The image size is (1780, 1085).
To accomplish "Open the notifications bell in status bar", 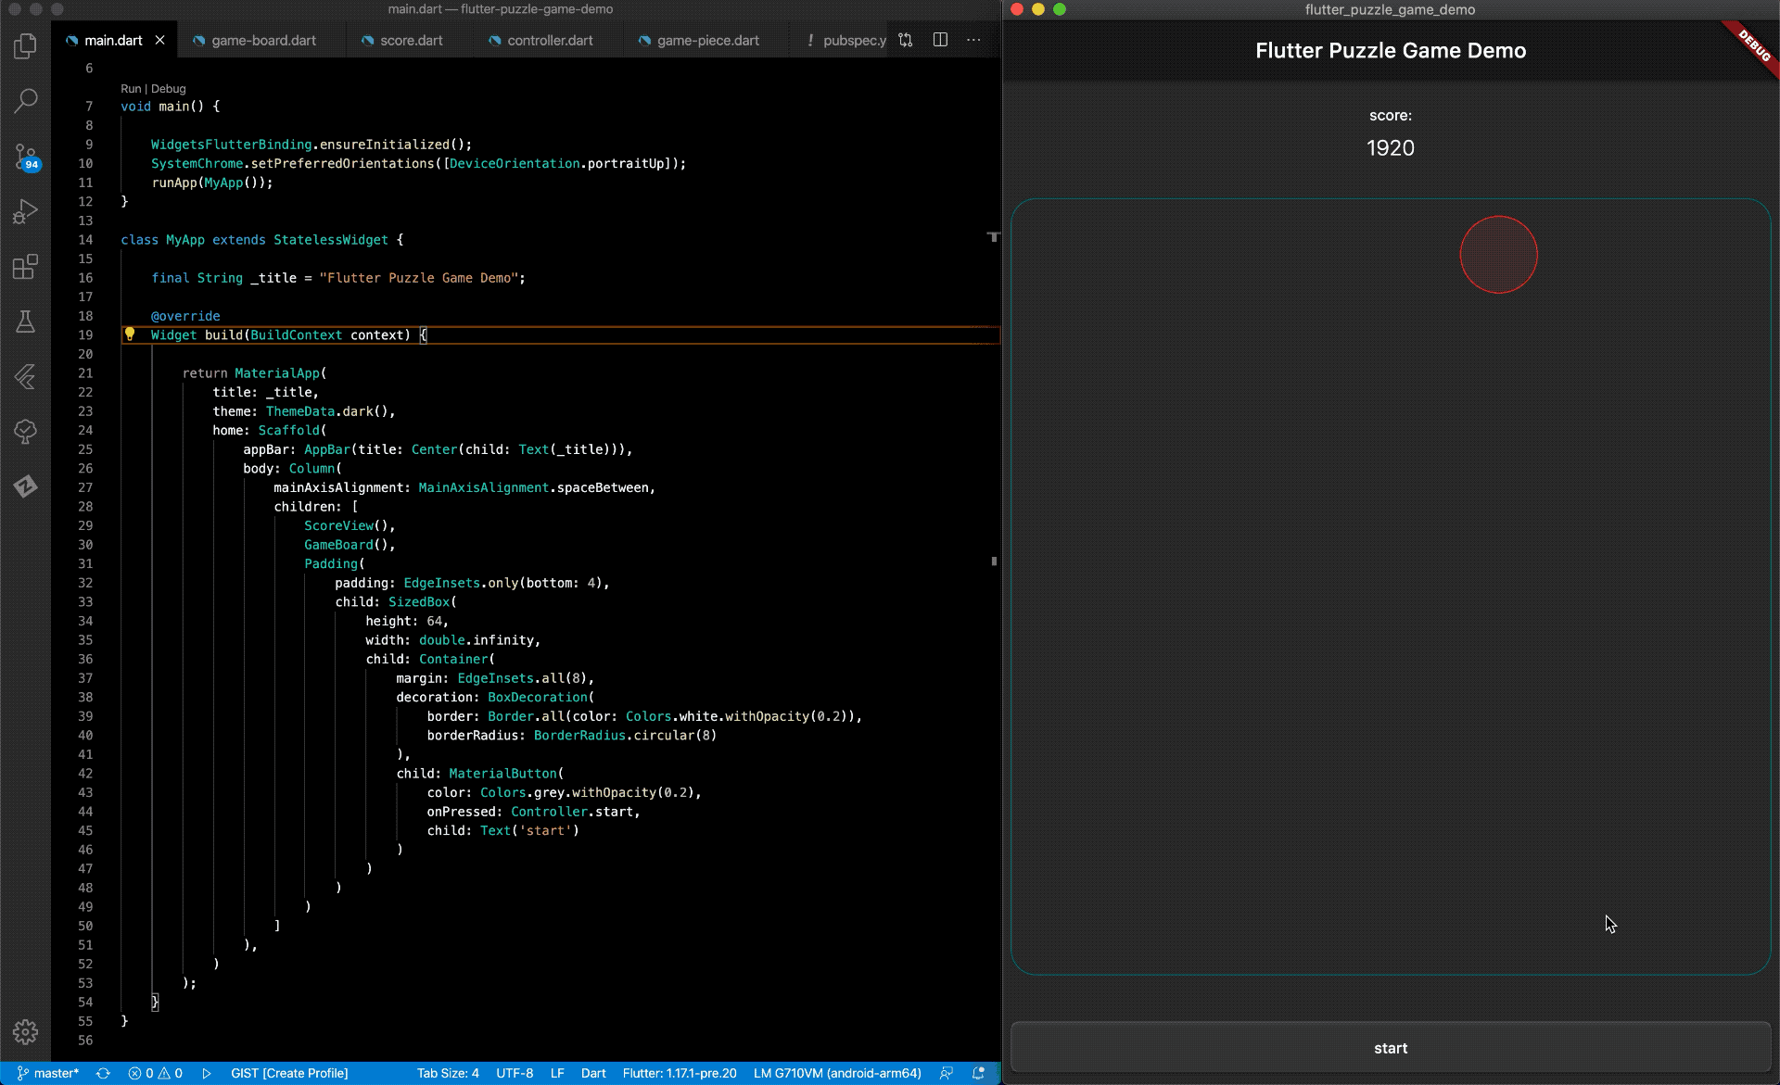I will tap(978, 1073).
